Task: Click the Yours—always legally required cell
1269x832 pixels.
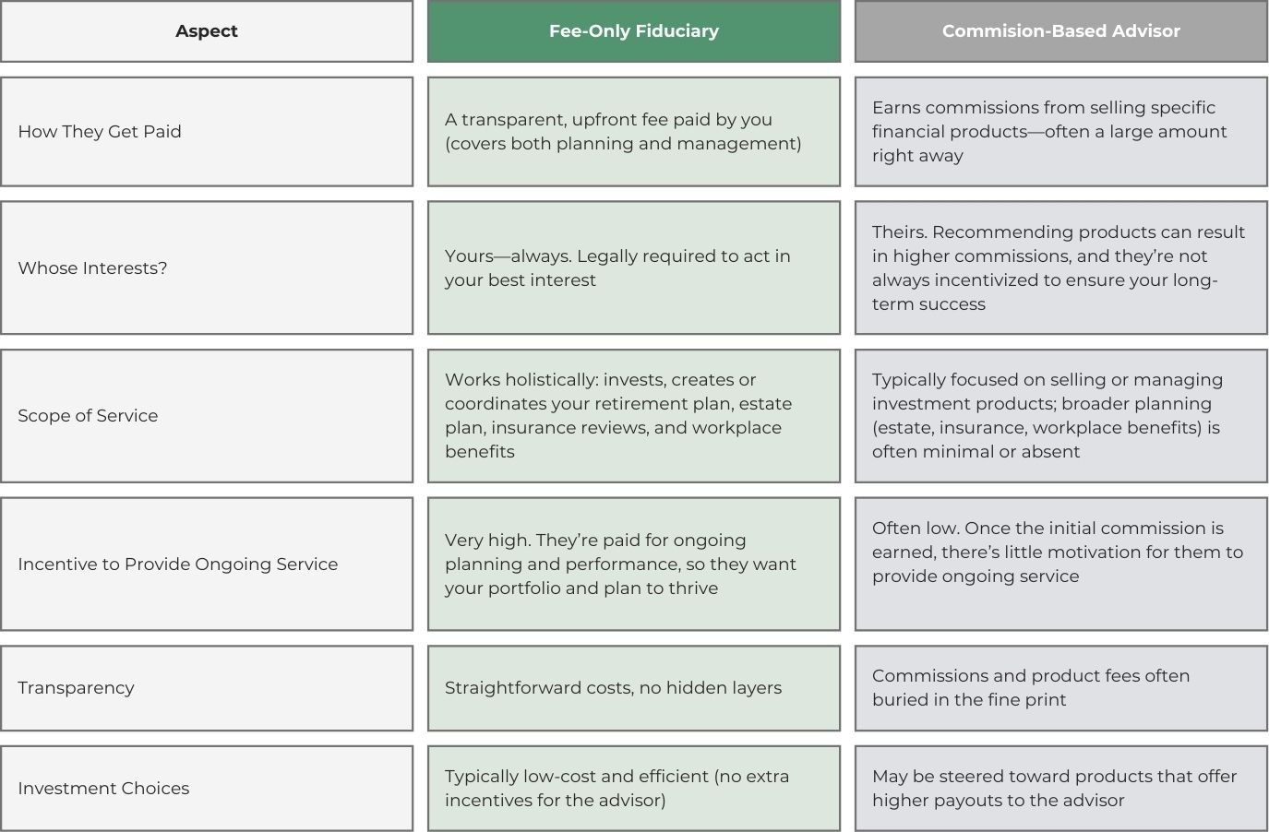Action: tap(634, 268)
